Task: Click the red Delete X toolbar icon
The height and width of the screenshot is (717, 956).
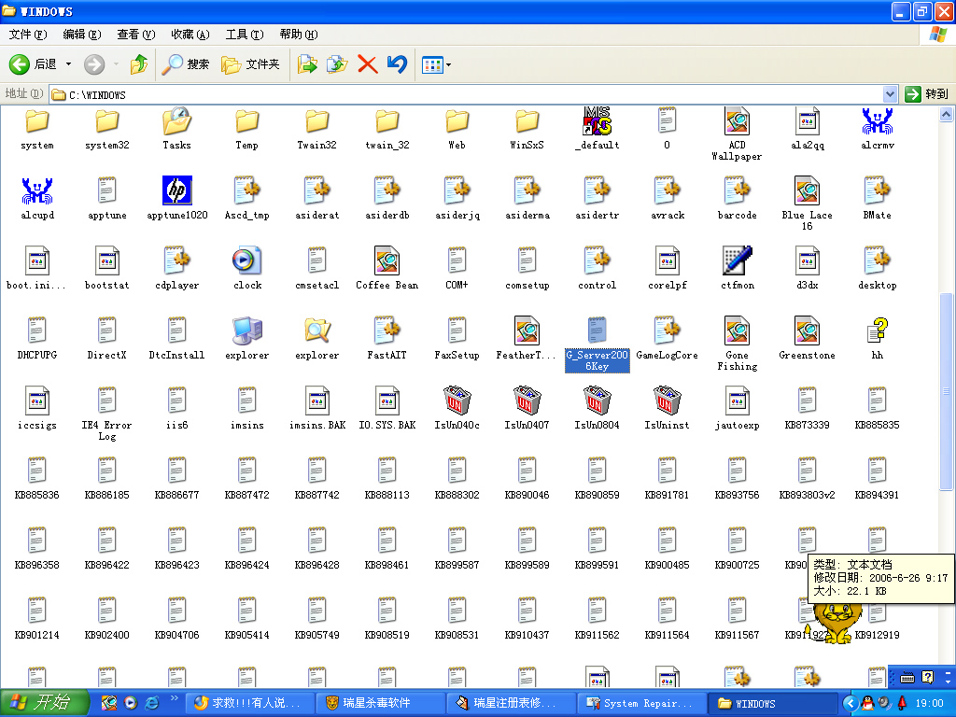Action: [x=368, y=64]
